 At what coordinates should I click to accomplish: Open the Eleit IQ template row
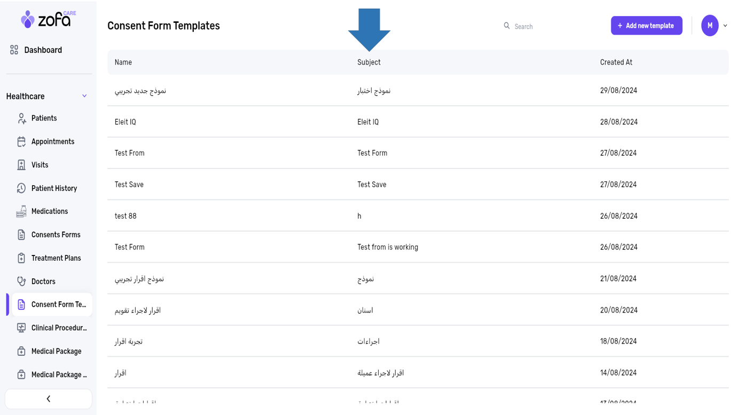click(126, 122)
